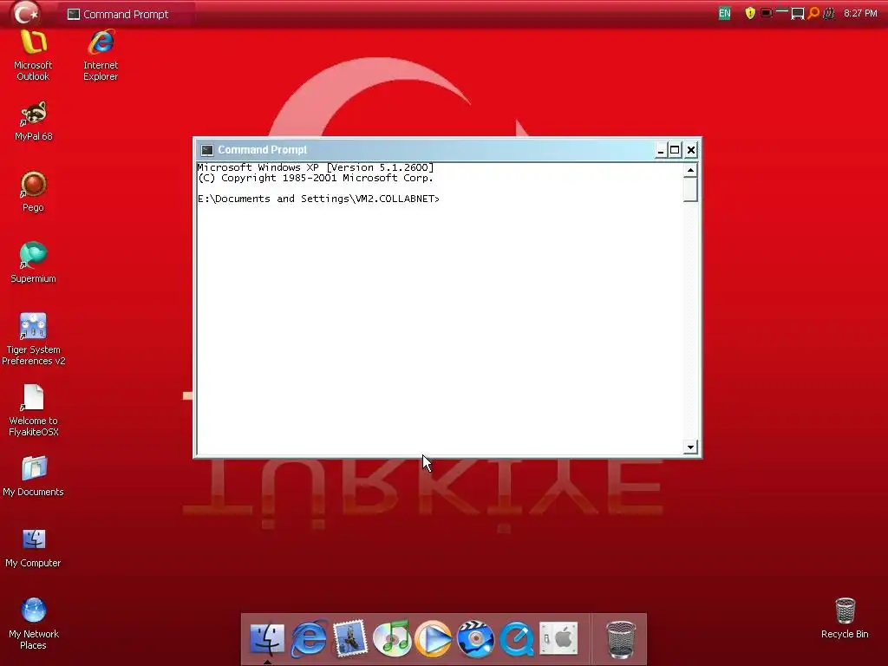
Task: Click the dark red rectangle tray icon
Action: (x=767, y=13)
